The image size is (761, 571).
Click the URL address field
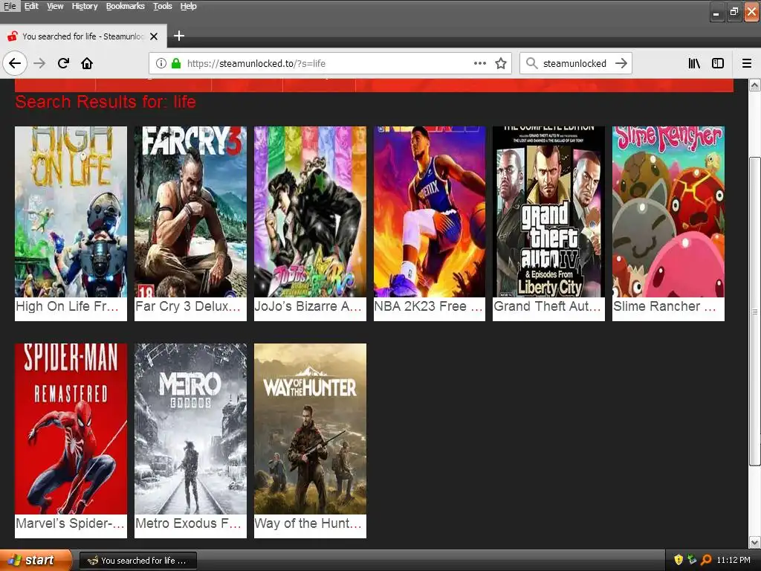(328, 63)
